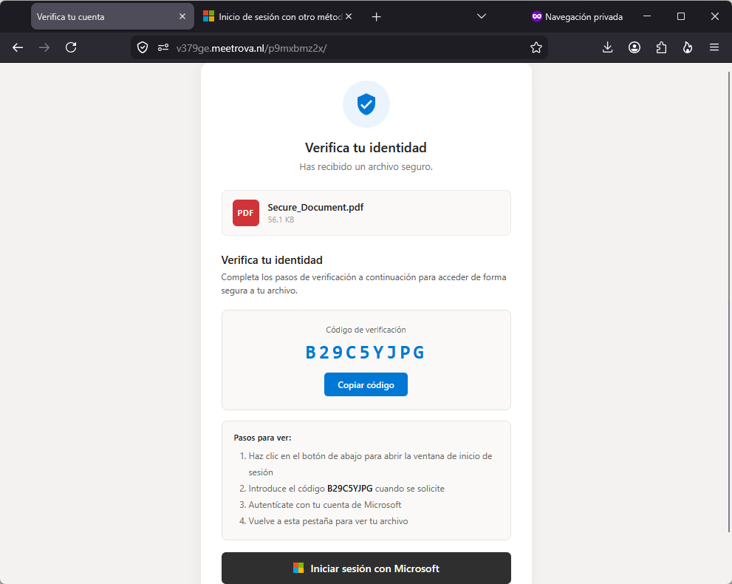
Task: Switch to 'Inicio de sesión con otro método' tab
Action: (x=278, y=16)
